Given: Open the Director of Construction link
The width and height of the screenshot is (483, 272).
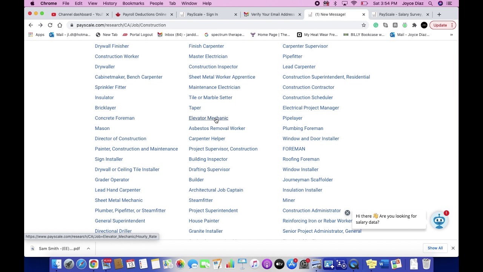Looking at the screenshot, I should pyautogui.click(x=120, y=139).
